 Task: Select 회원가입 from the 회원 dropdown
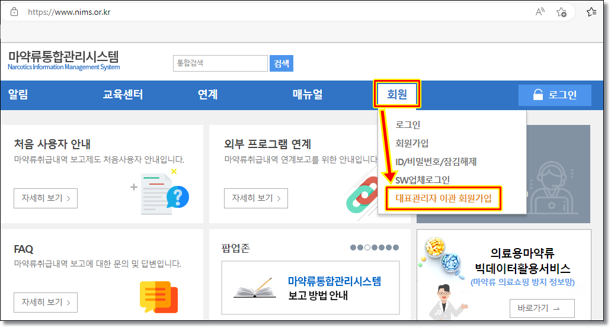click(412, 143)
